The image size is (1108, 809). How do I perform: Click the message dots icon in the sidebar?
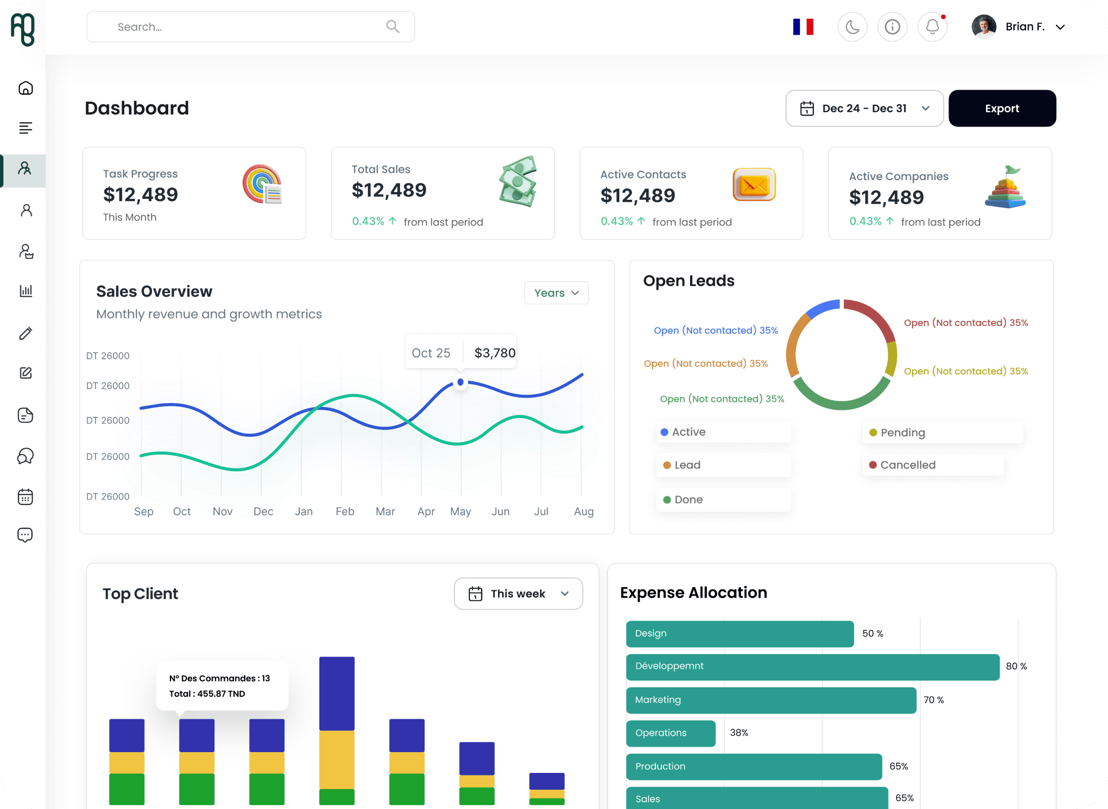25,535
